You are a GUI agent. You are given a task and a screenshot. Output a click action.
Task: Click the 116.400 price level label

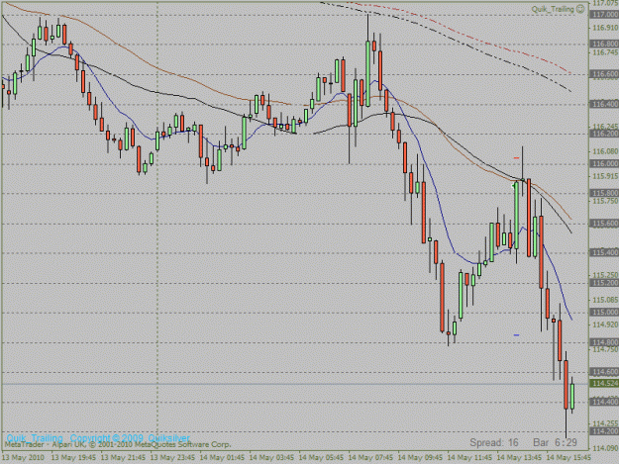coord(604,104)
